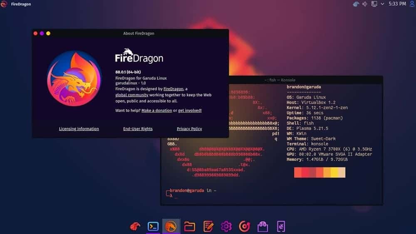Click the About FireDragon title bar text

[x=139, y=33]
